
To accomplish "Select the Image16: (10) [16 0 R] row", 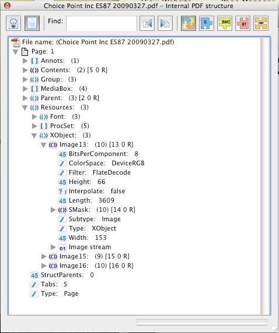I will (96, 266).
